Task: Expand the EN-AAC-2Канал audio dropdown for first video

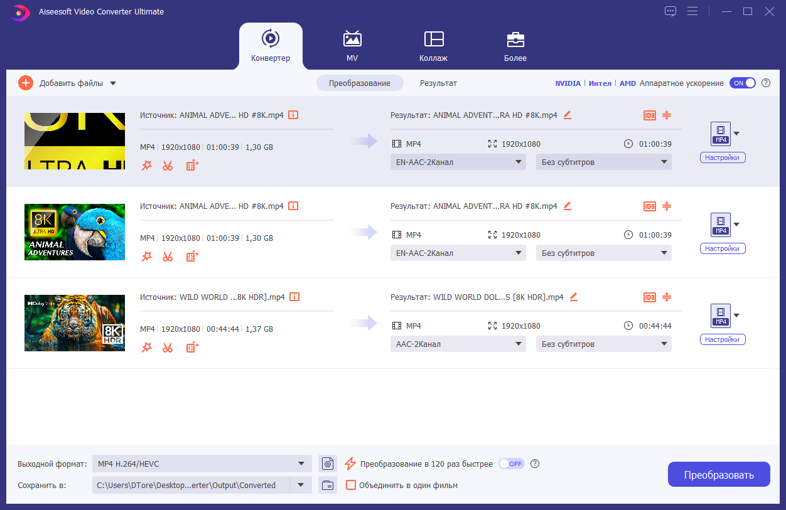Action: [x=458, y=162]
